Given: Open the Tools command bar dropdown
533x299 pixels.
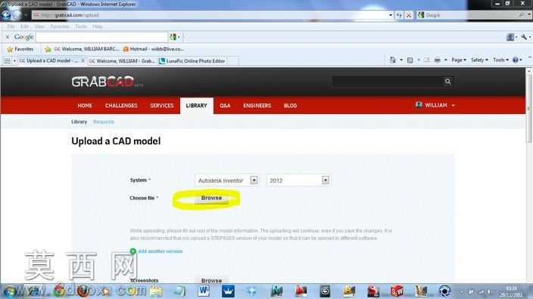Looking at the screenshot, I should 500,60.
